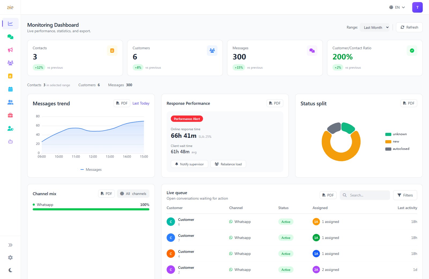Export Messages trend as PDF

[122, 103]
